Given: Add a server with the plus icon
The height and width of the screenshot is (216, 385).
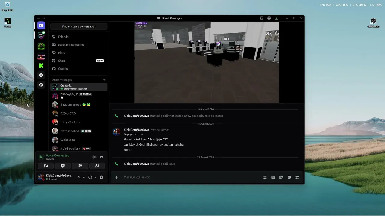Looking at the screenshot, I should click(41, 75).
